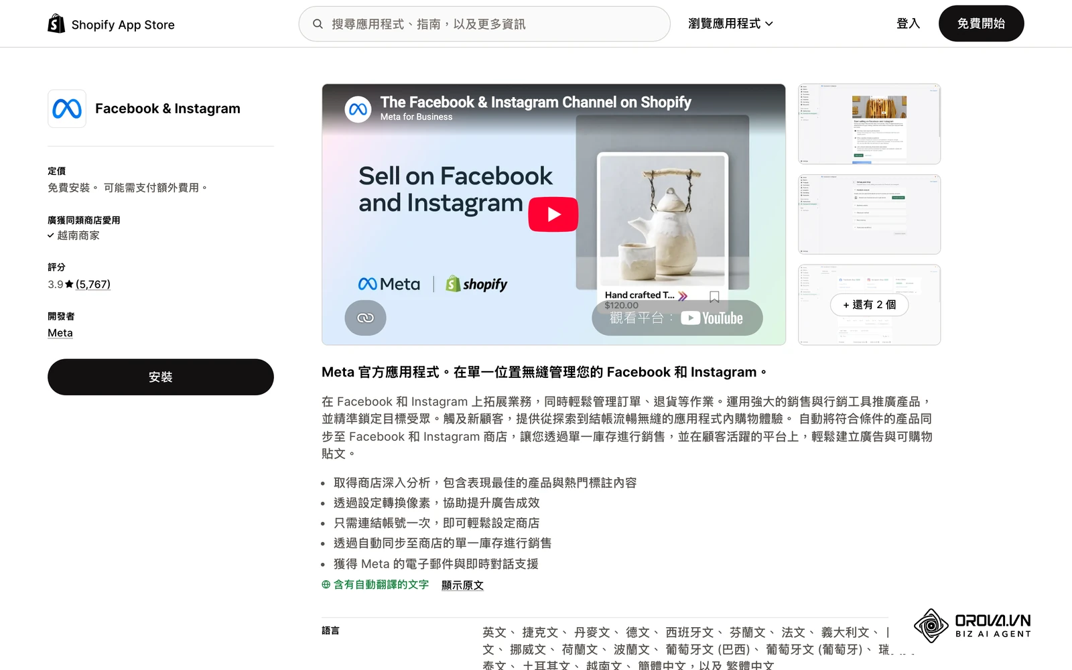The image size is (1072, 670).
Task: Click the video title The Facebook & Instagram Channel
Action: [535, 102]
